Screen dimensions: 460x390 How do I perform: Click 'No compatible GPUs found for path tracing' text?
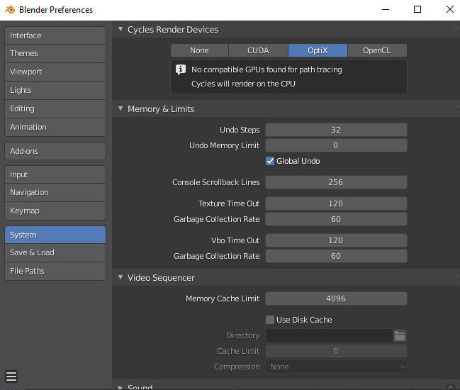267,69
